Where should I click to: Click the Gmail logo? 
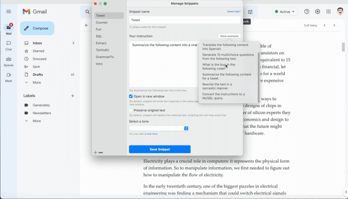tap(35, 12)
